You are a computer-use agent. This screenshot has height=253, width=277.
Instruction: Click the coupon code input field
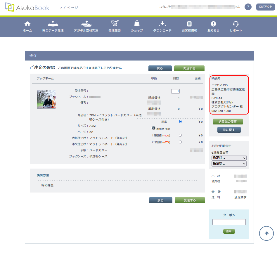[x=229, y=222]
